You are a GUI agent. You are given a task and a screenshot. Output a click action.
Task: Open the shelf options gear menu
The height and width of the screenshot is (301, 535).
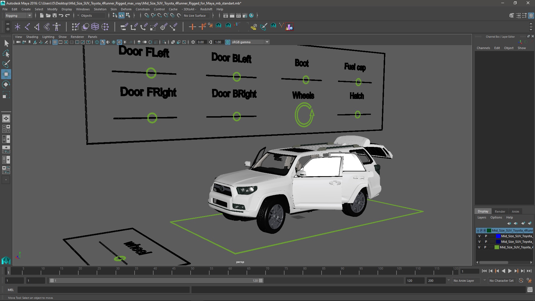[8, 29]
